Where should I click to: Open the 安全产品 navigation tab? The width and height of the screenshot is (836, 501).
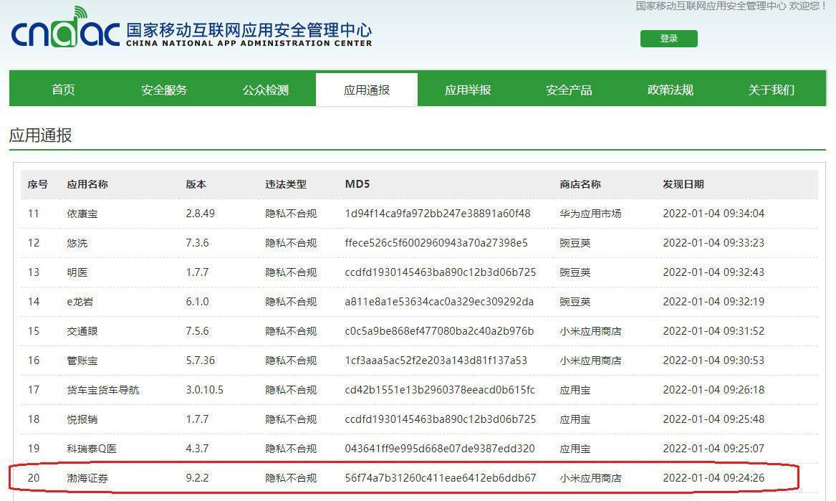tap(569, 90)
